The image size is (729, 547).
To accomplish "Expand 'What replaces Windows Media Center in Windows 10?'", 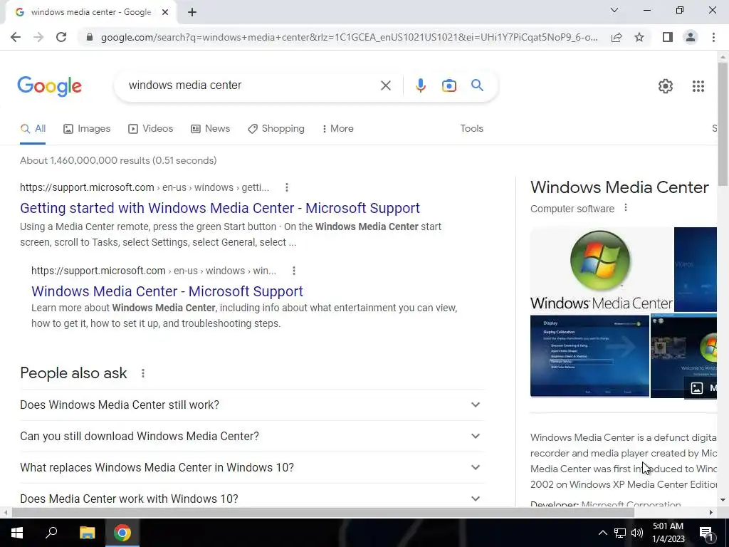I will coord(252,467).
